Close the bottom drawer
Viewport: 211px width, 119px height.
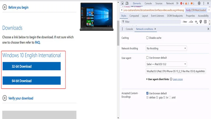point(208,29)
